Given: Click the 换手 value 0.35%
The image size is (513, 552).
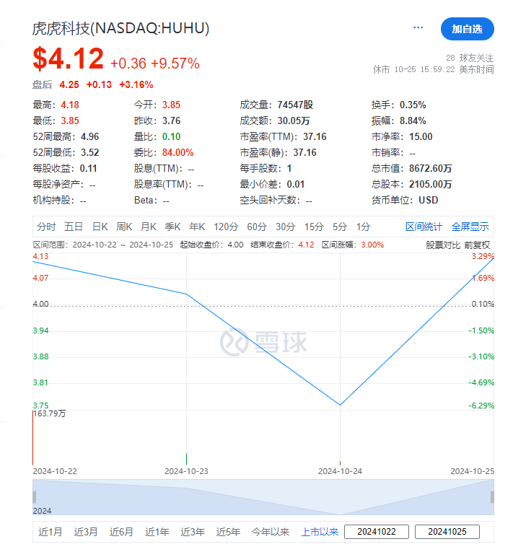Looking at the screenshot, I should tap(413, 105).
